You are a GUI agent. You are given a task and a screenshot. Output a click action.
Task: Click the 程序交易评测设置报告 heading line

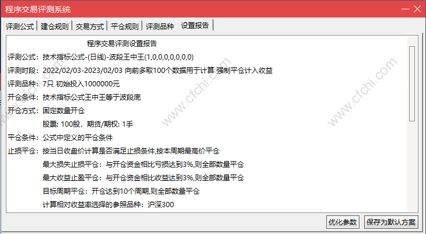(x=122, y=44)
